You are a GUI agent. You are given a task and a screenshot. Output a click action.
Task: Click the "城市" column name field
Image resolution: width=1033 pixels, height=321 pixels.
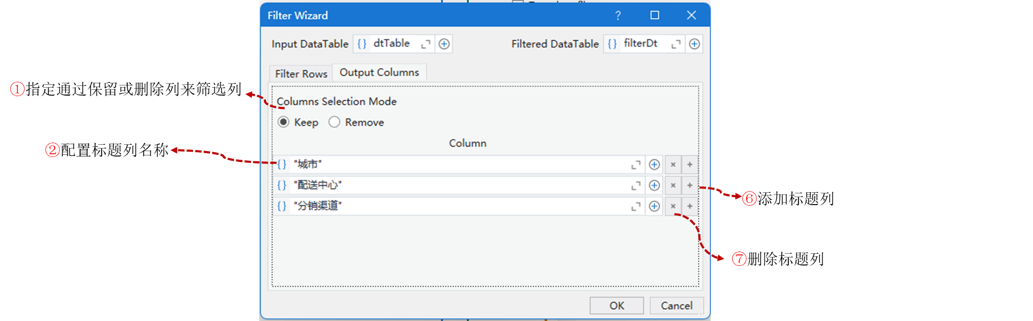[459, 165]
